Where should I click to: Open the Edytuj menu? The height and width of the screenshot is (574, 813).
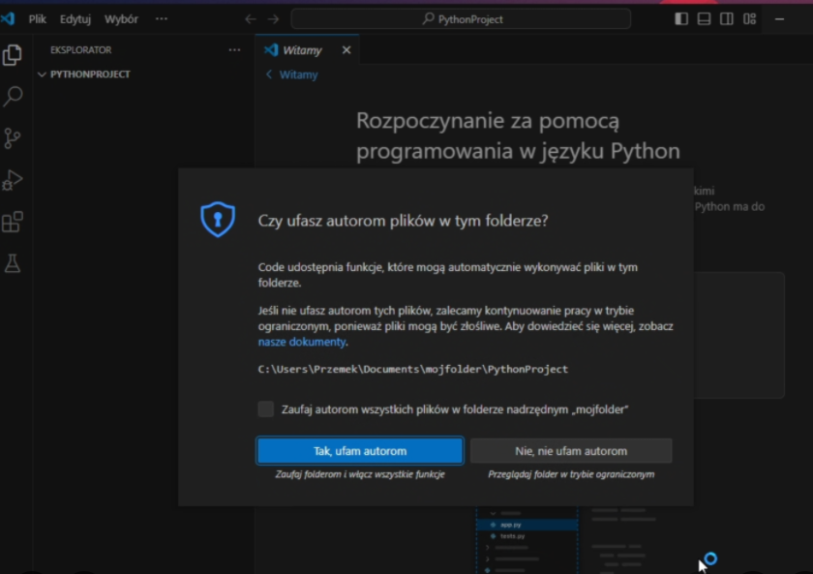75,19
